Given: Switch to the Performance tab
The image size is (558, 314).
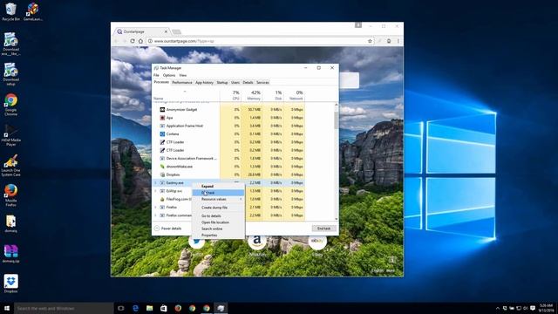Looking at the screenshot, I should (182, 82).
